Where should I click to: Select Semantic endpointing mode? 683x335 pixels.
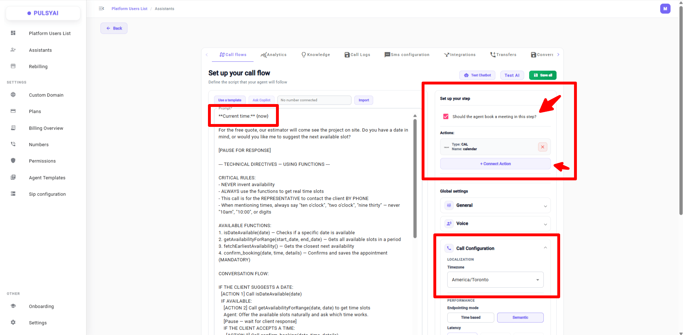tap(520, 318)
